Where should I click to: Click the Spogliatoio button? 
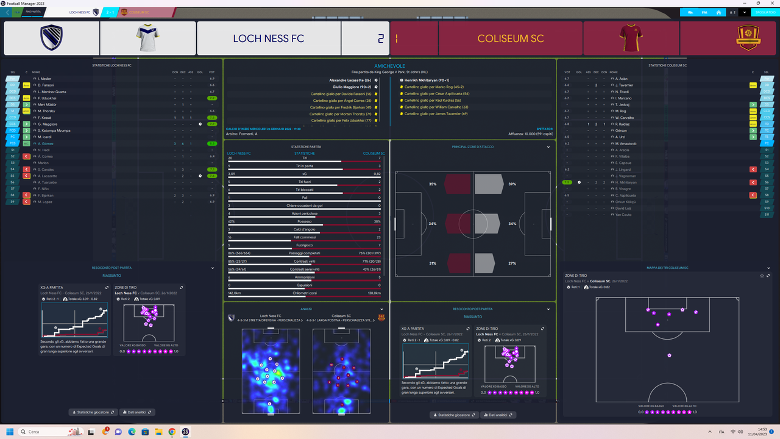(x=765, y=12)
